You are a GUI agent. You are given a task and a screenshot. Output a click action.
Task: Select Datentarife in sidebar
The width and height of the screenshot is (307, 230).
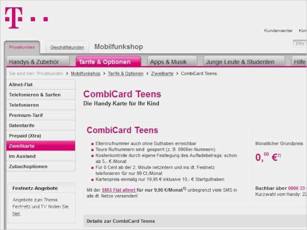(x=41, y=126)
